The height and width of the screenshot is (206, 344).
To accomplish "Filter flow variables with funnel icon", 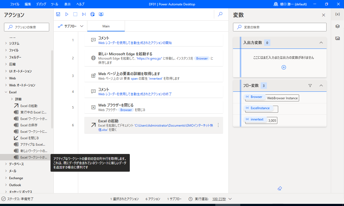I will [x=310, y=86].
